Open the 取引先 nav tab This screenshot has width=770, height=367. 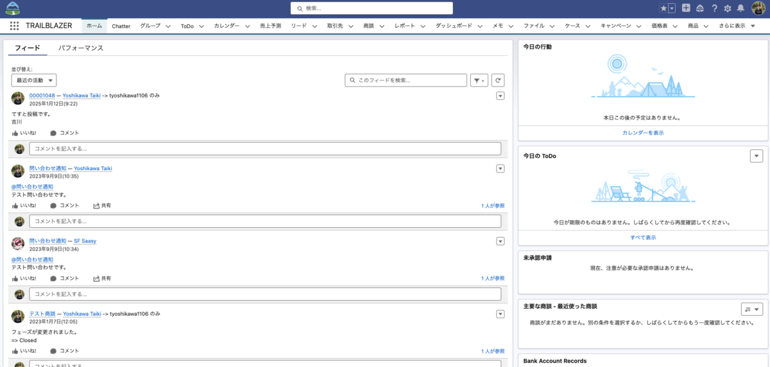335,26
